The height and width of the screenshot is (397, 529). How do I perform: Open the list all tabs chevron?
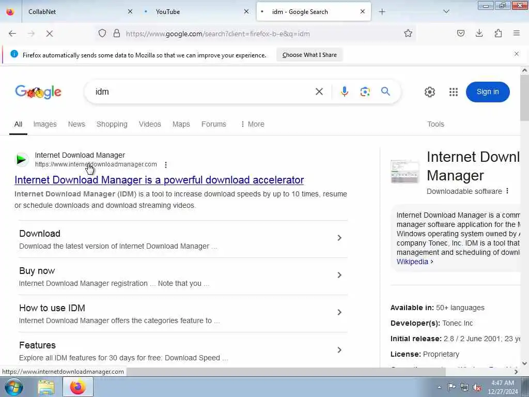tap(446, 11)
